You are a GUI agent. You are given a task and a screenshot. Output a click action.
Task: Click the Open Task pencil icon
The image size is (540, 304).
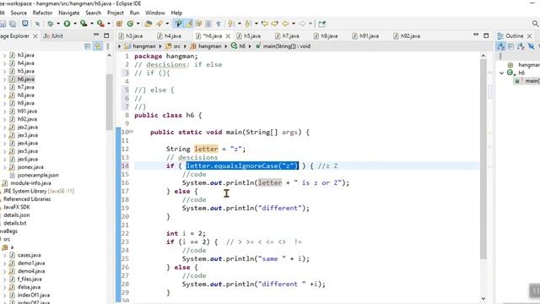tap(159, 24)
